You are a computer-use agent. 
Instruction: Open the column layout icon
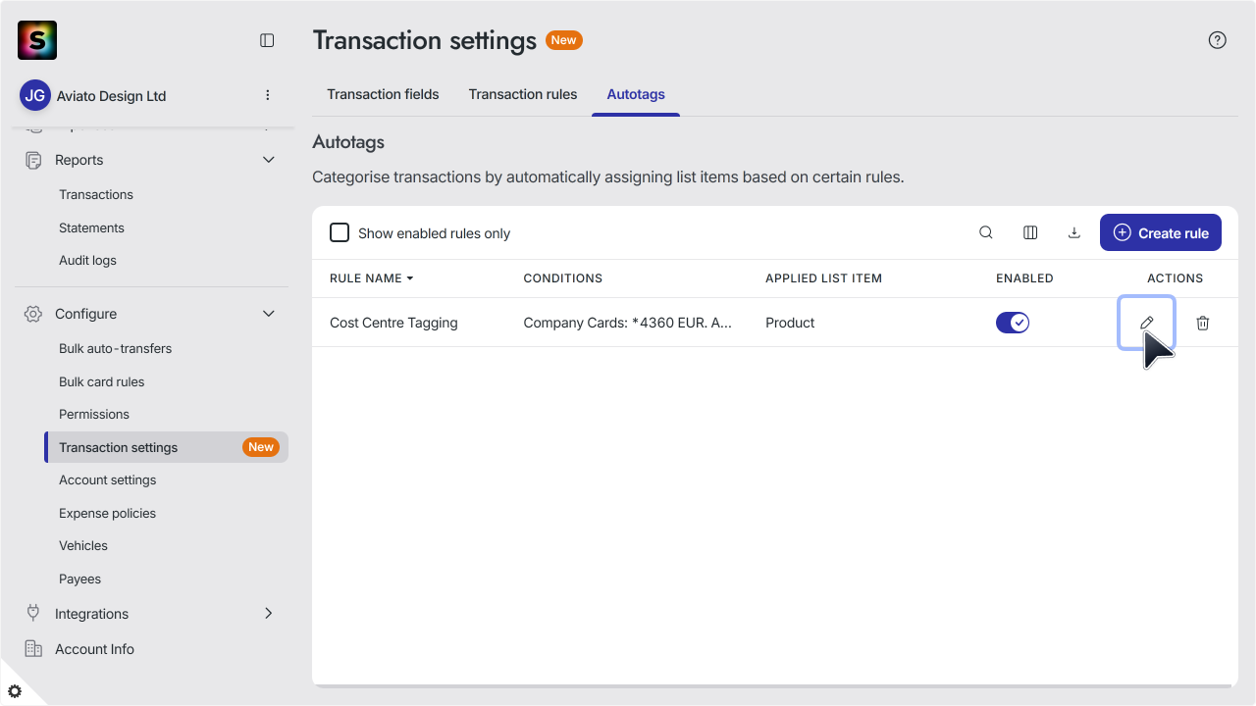1030,232
